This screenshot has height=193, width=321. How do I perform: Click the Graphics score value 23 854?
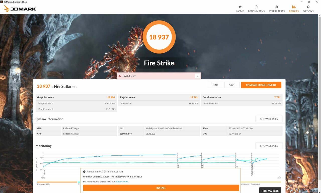111,97
